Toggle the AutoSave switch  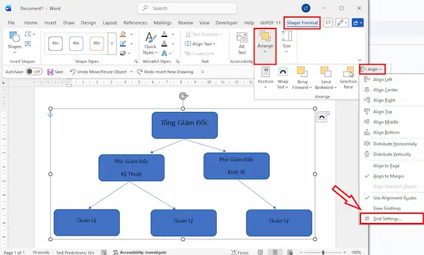(x=34, y=71)
